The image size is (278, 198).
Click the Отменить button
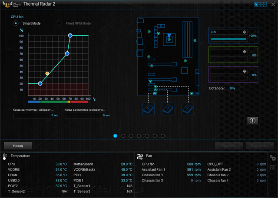coord(229,146)
